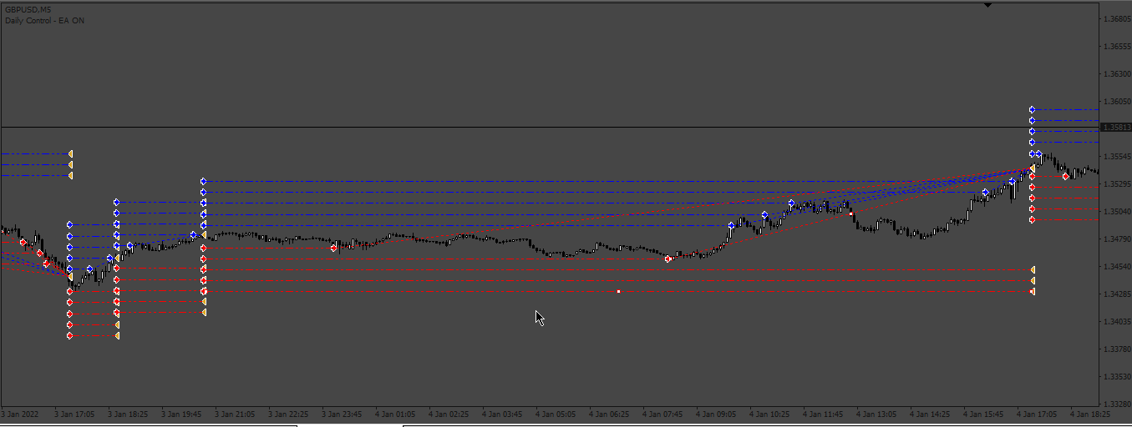1132x427 pixels.
Task: Select the red square marker near 4 Jan 11:45
Action: tap(851, 214)
